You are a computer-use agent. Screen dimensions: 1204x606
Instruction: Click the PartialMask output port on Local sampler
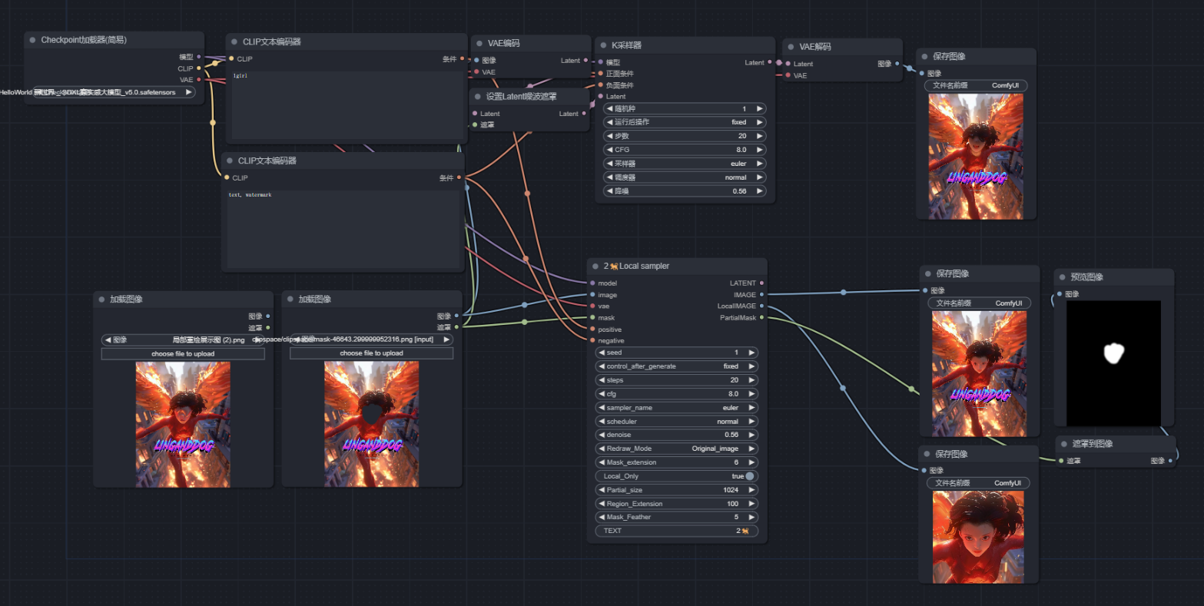[761, 317]
